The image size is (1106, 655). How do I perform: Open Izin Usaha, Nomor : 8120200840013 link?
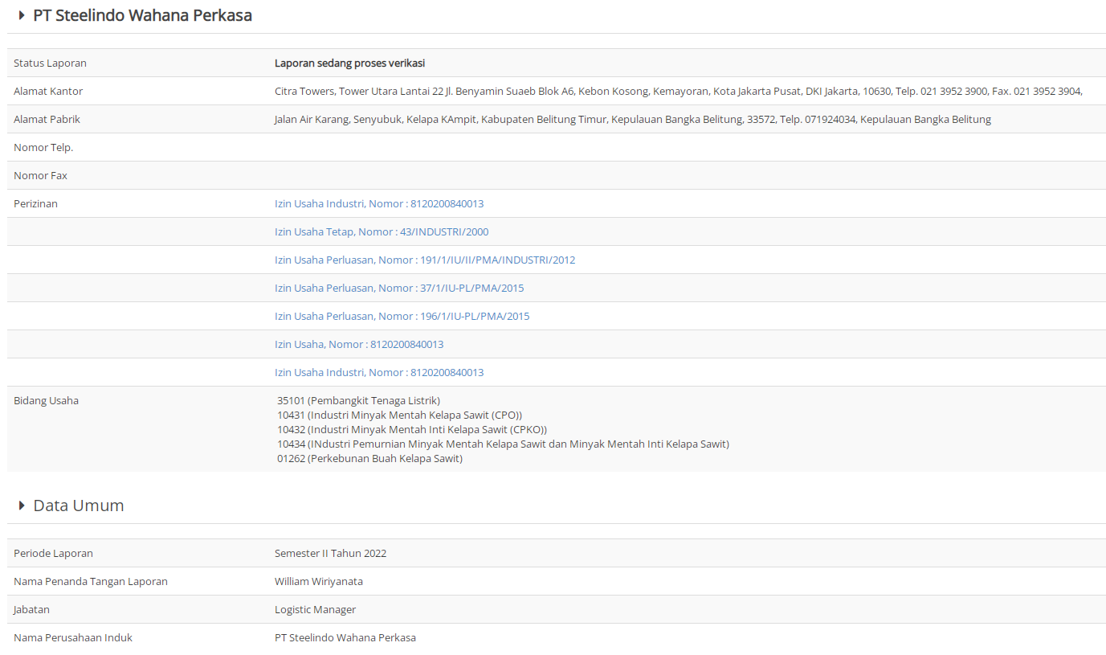pyautogui.click(x=359, y=344)
